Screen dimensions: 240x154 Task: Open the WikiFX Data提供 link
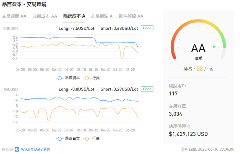click(x=35, y=149)
